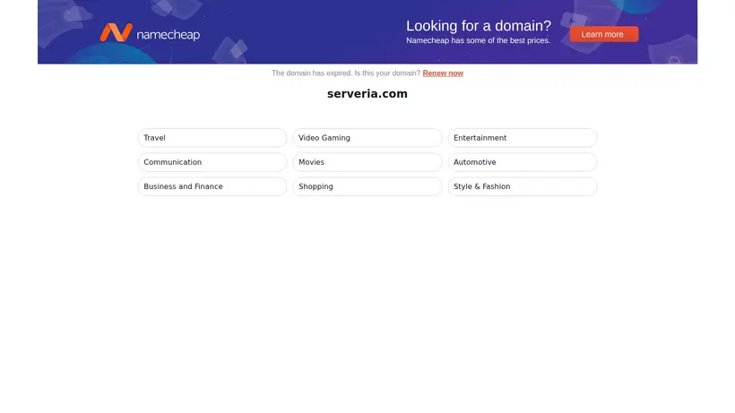Click the Namecheap logo icon
735x413 pixels.
116,33
